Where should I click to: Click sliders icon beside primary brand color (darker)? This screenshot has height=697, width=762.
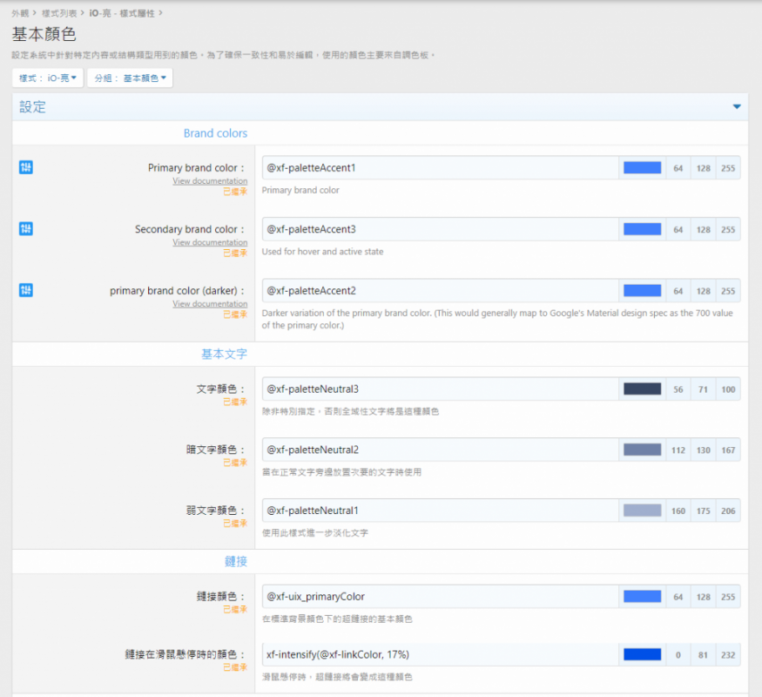(25, 290)
